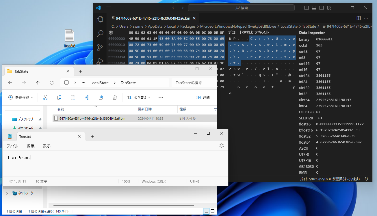The width and height of the screenshot is (377, 216).
Task: Open VS Code Explorer view icon
Action: click(100, 20)
